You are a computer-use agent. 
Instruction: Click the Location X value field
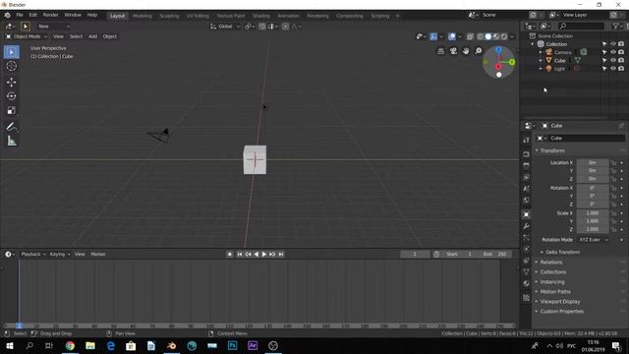coord(593,162)
